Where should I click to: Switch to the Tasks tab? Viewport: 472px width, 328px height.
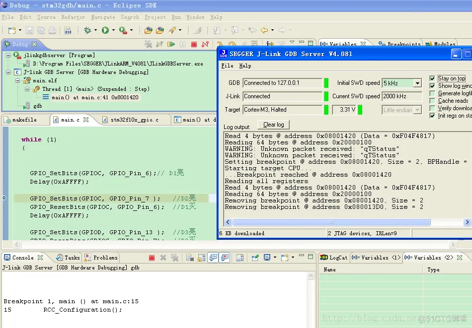[69, 258]
